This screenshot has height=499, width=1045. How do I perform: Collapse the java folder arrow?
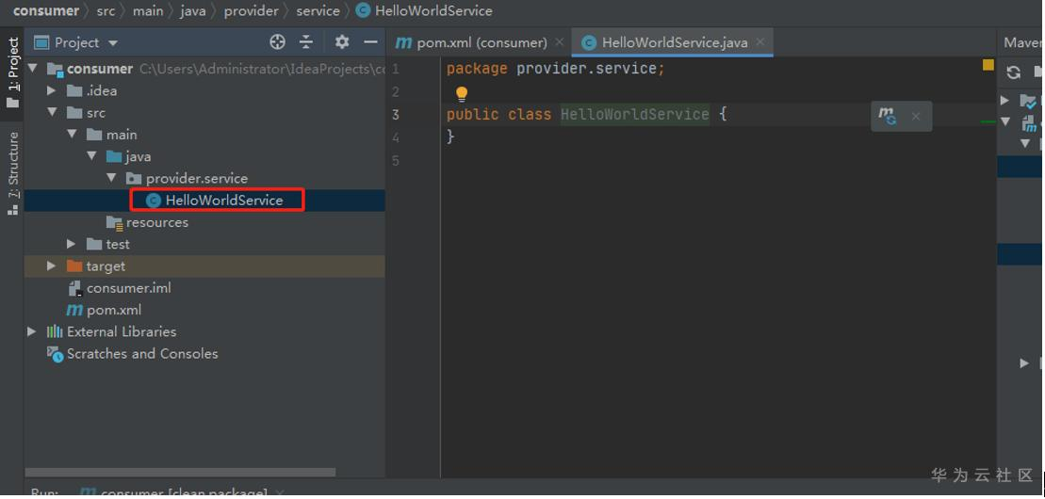[x=91, y=156]
